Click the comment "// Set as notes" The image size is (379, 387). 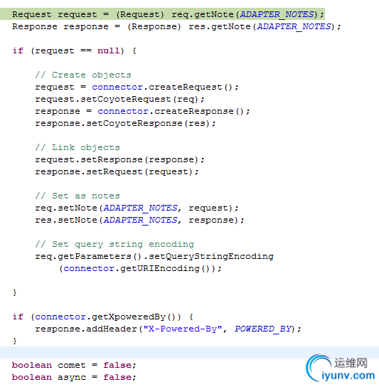pyautogui.click(x=78, y=196)
